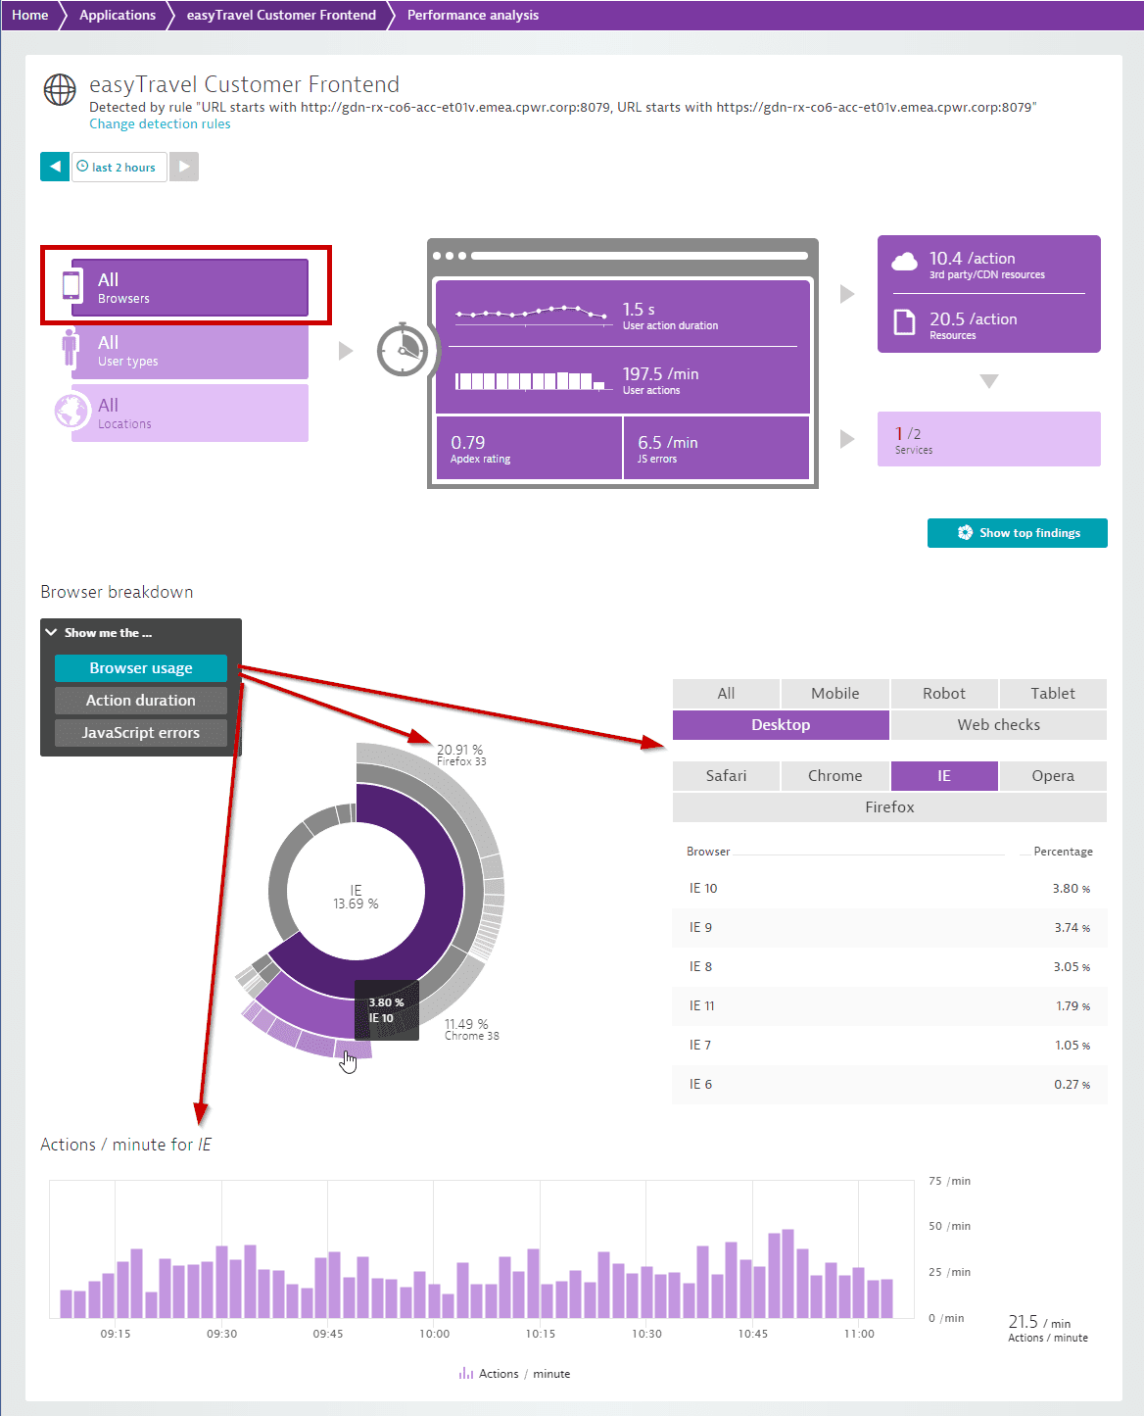Image resolution: width=1144 pixels, height=1416 pixels.
Task: Go to Home breadcrumb
Action: [x=30, y=15]
